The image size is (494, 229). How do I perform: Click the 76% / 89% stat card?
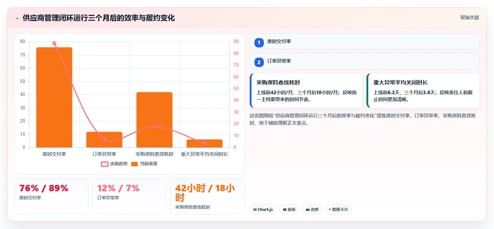[x=51, y=196]
